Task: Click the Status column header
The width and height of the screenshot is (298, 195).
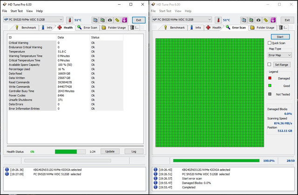Action: 106,37
